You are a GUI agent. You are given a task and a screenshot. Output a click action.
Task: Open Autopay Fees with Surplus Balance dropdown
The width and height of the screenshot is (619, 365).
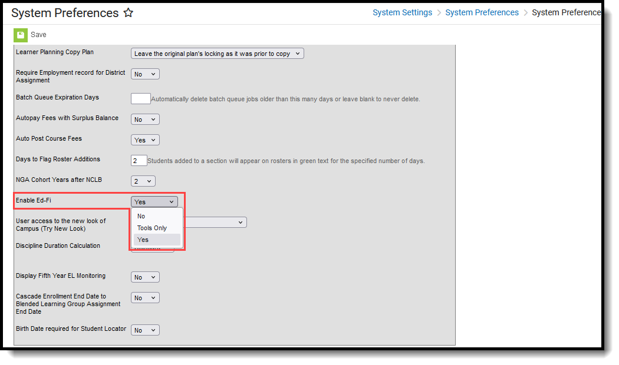click(x=145, y=120)
